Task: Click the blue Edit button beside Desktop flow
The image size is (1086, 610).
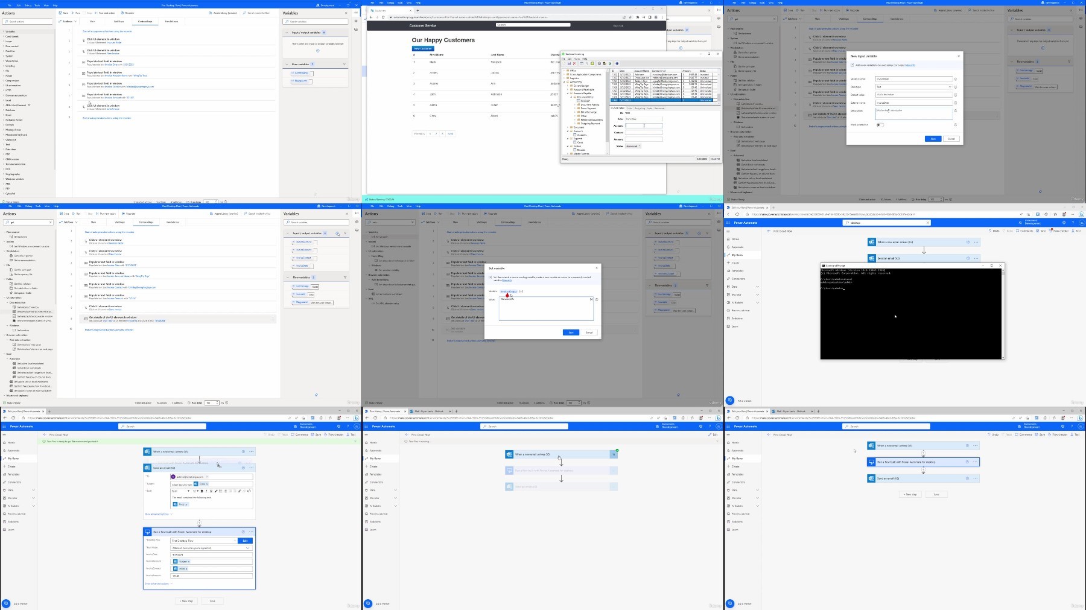Action: click(245, 541)
